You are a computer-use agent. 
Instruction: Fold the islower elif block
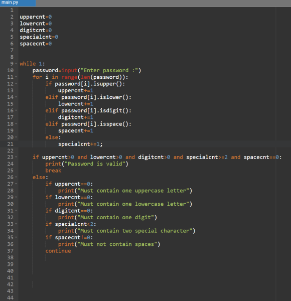click(x=16, y=97)
